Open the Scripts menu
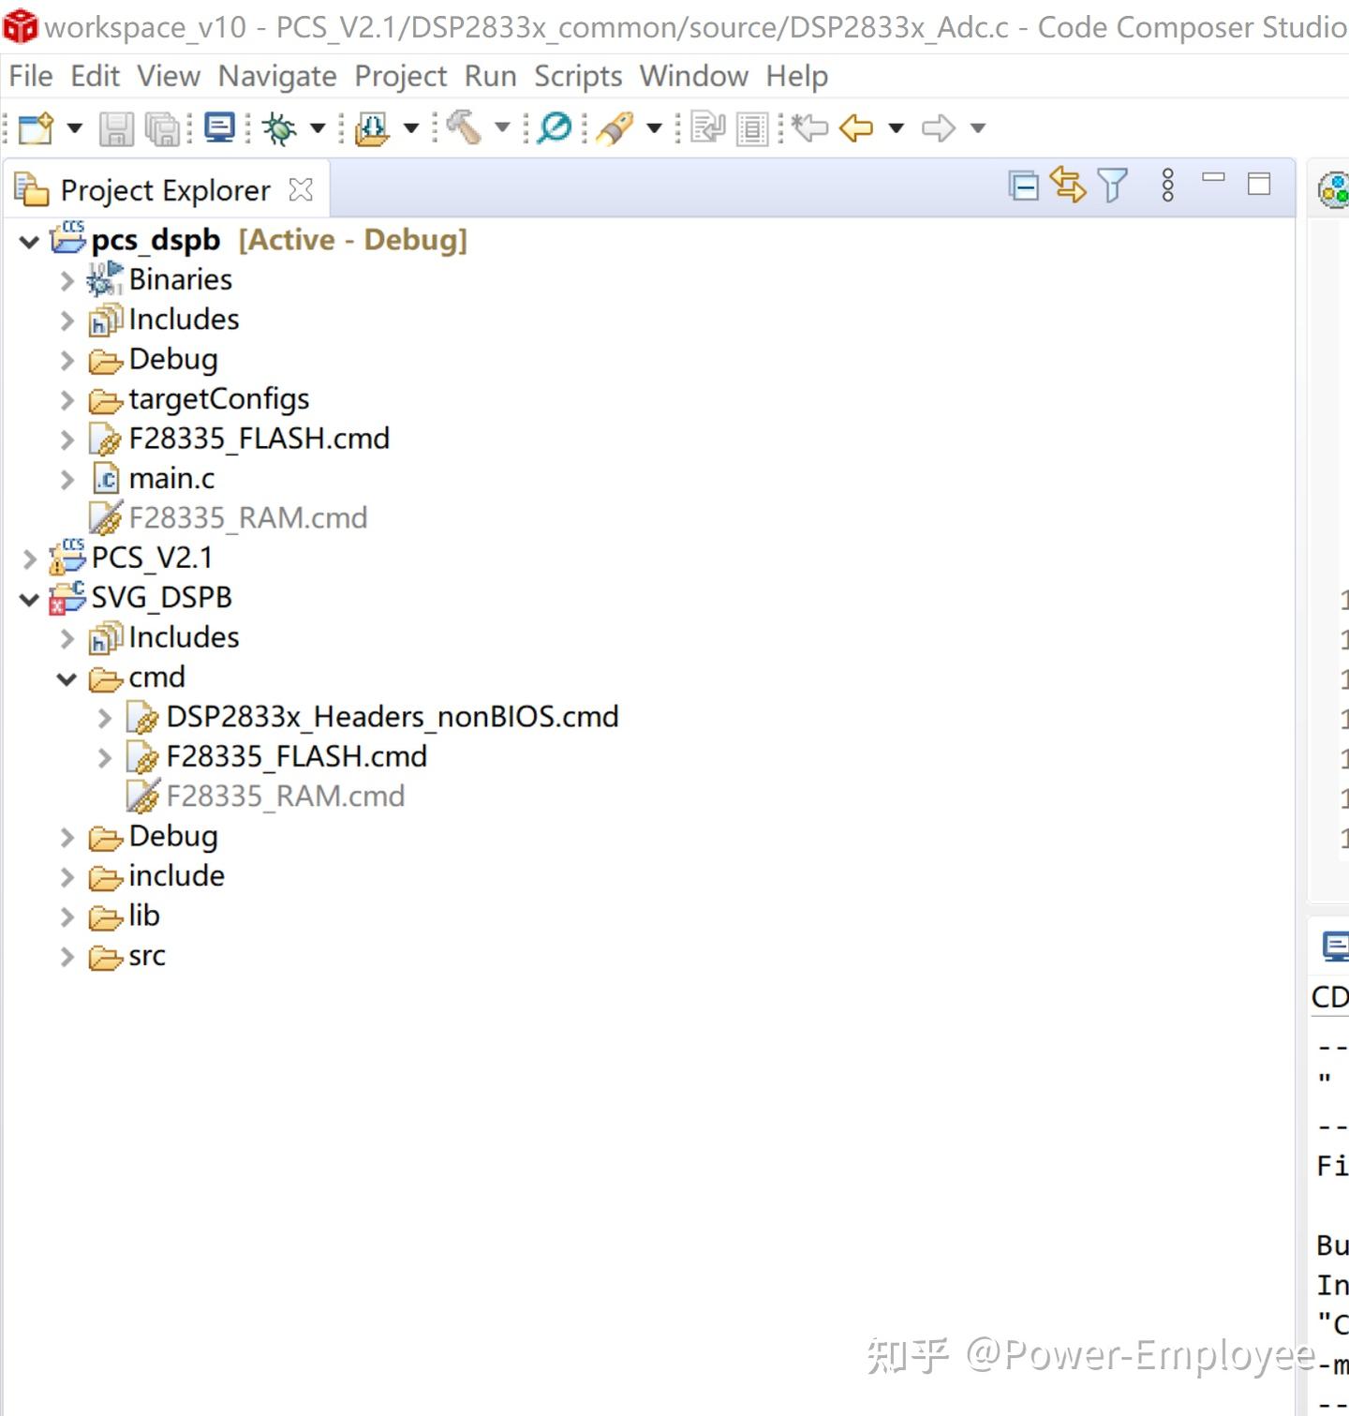 (x=577, y=76)
